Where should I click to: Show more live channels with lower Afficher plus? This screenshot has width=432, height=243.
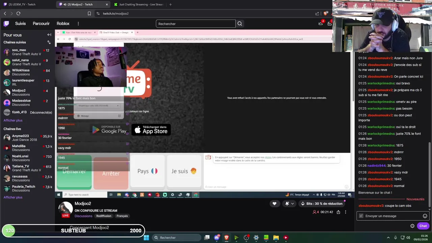[x=13, y=197]
